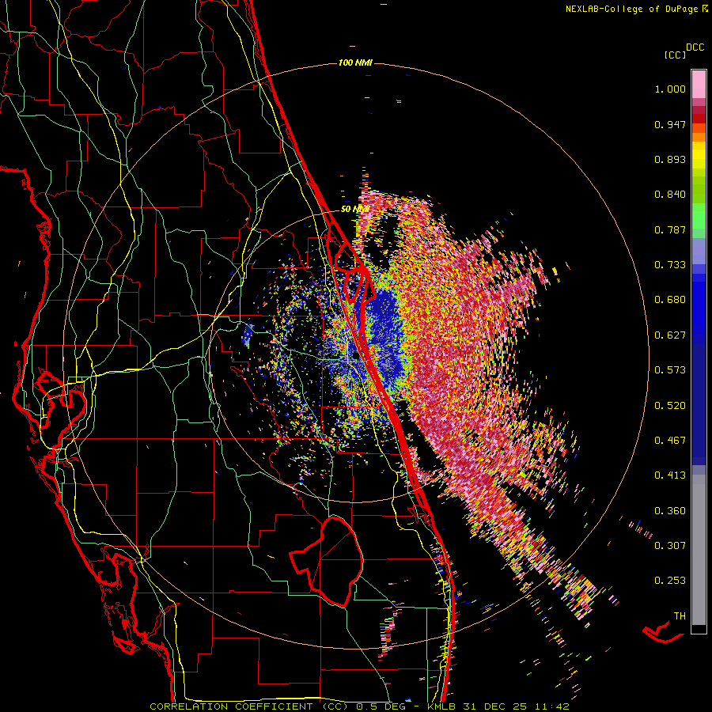Click the 0.253 legend value
The width and height of the screenshot is (712, 712).
coord(670,581)
